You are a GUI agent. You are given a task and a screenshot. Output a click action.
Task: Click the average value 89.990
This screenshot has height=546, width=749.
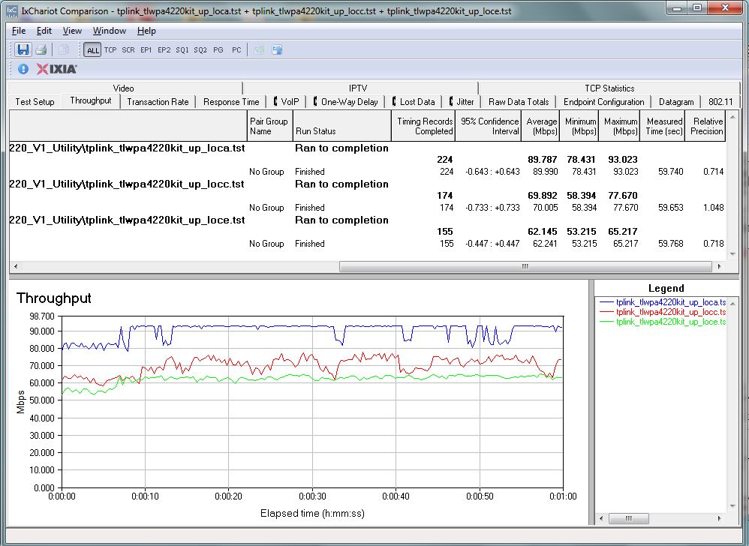coord(545,171)
